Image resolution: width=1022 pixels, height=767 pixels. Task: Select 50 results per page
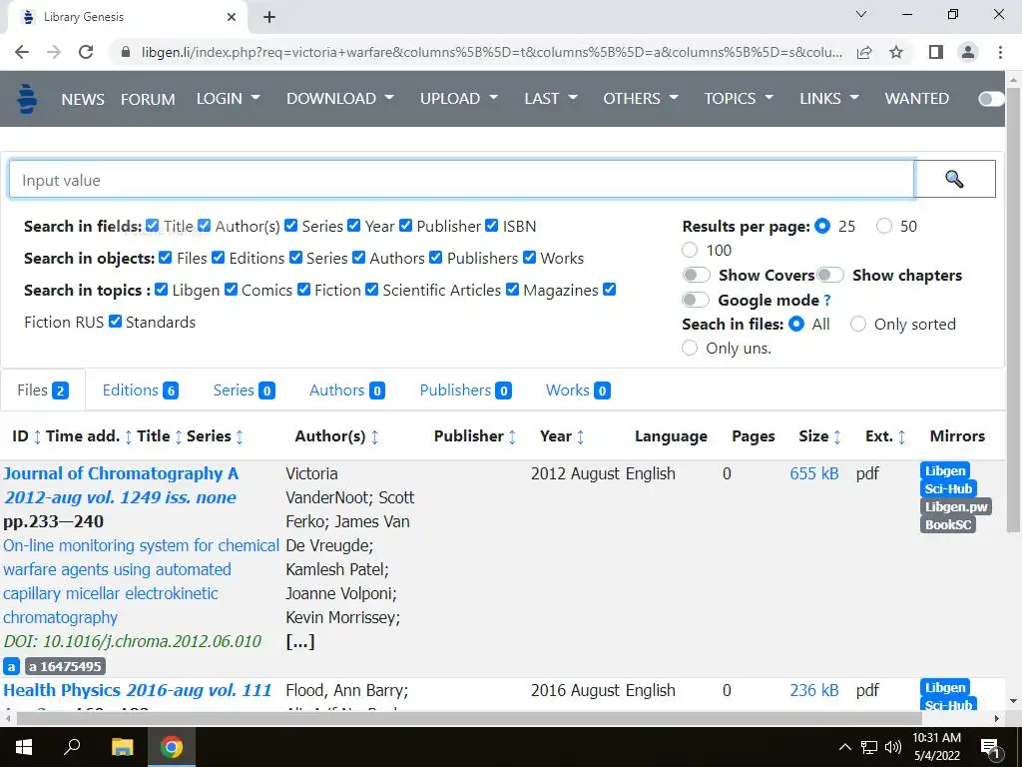pyautogui.click(x=884, y=227)
